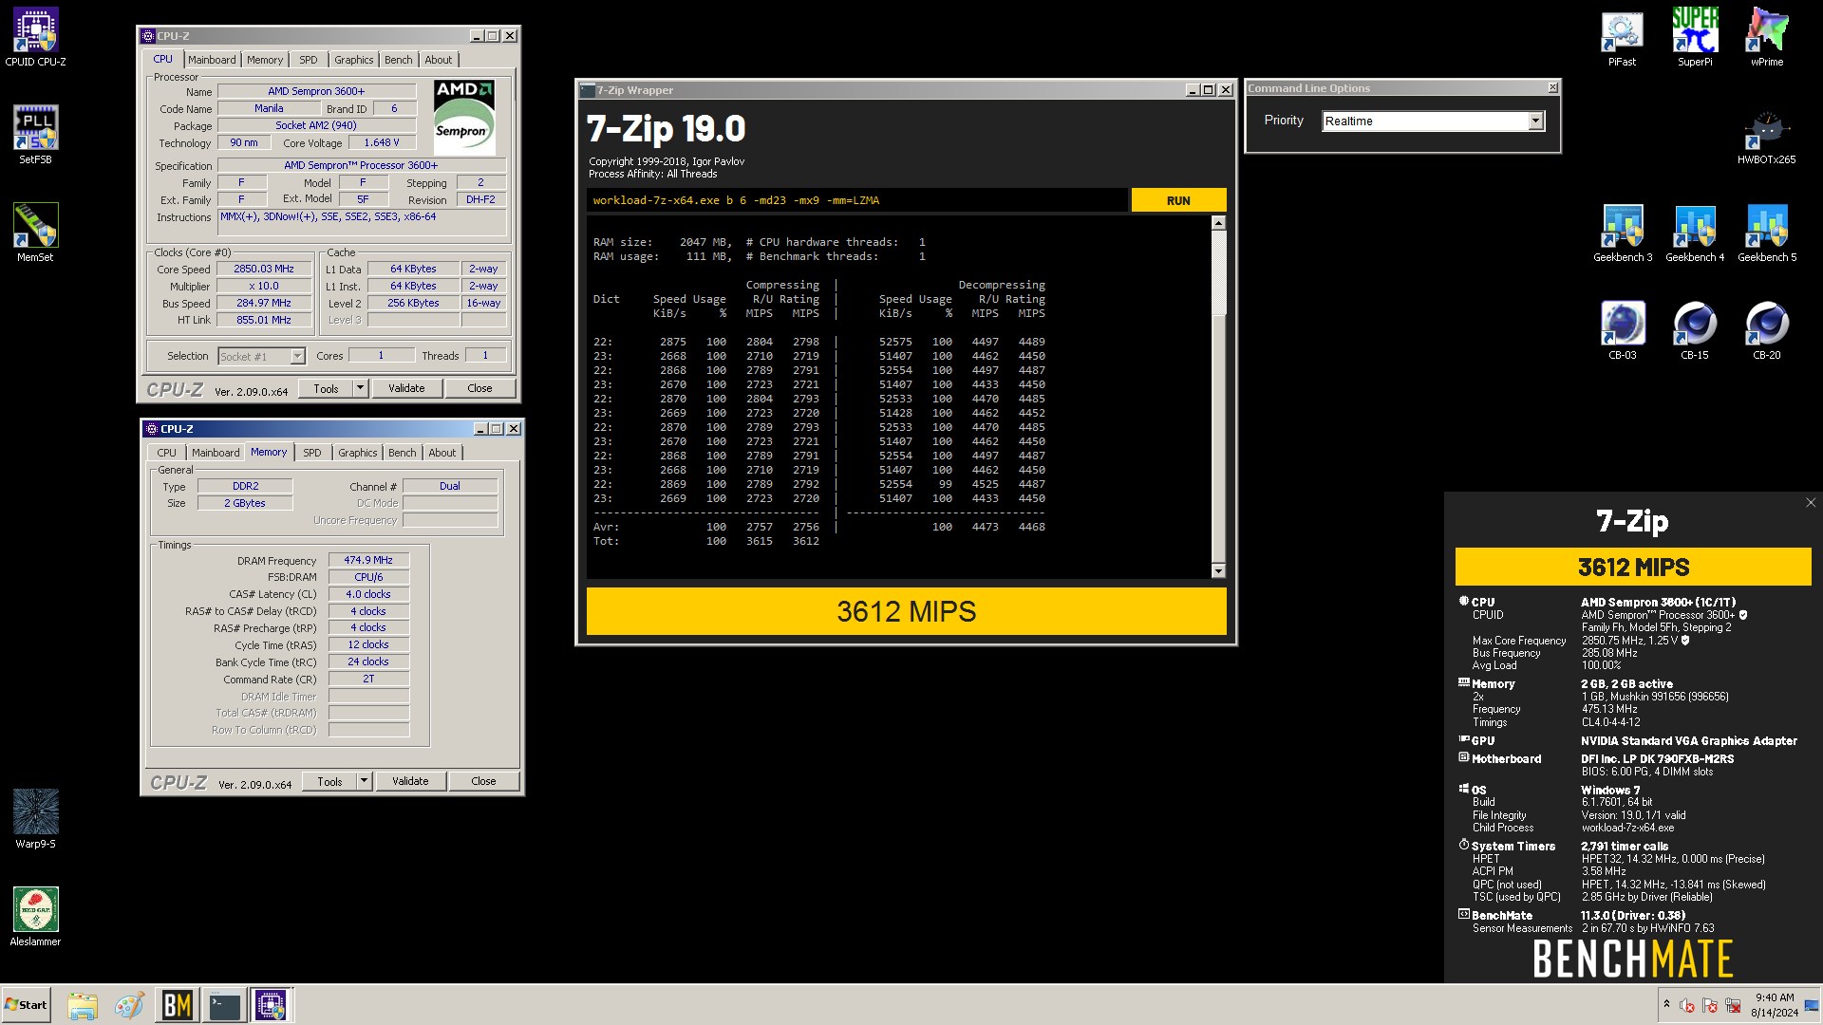This screenshot has height=1025, width=1823.
Task: Click Close in lower CPU-Z window
Action: tap(483, 781)
